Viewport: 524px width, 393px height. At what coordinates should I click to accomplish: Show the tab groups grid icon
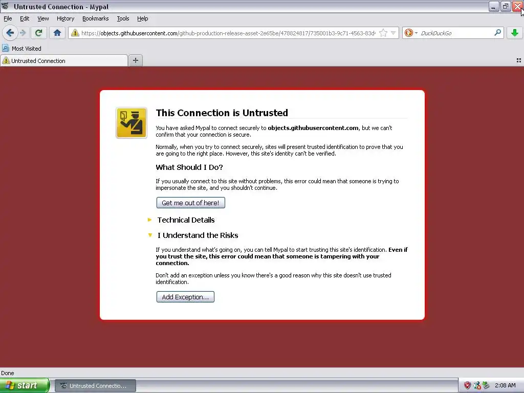(519, 60)
